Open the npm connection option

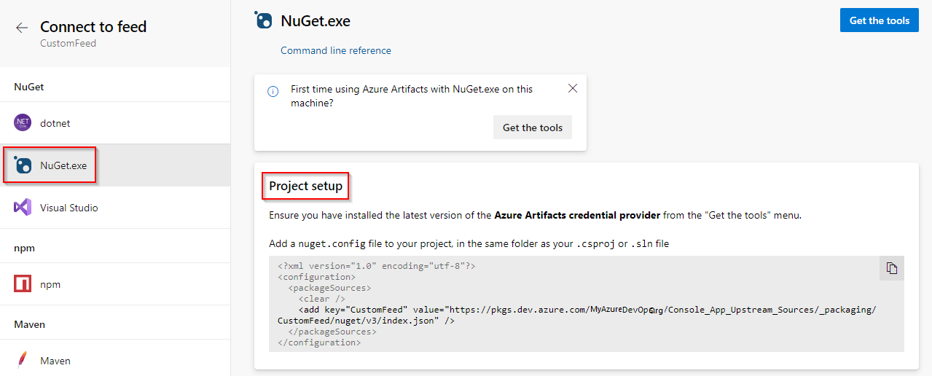[x=50, y=284]
